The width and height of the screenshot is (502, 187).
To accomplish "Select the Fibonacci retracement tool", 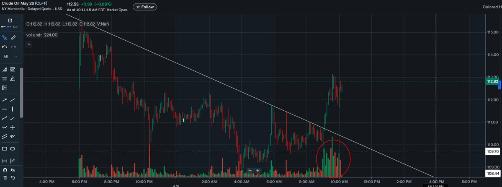I will (x=5, y=69).
